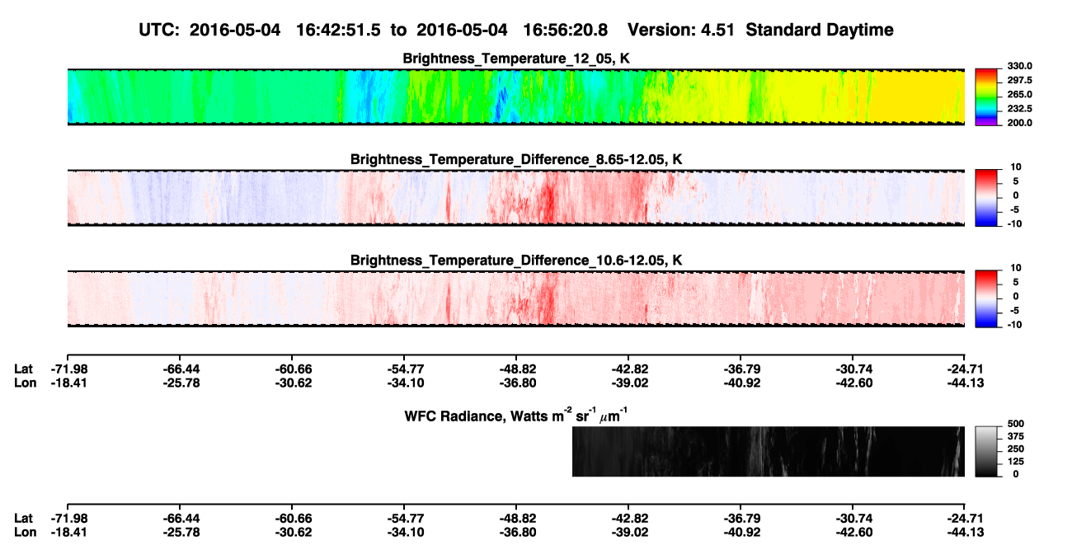1072x550 pixels.
Task: Click the 10.6-12.05 temperature difference image strip
Action: [515, 299]
